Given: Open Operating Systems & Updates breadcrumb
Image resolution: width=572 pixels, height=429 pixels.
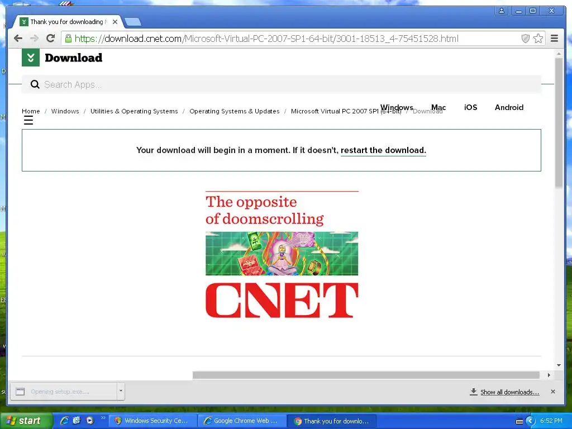Looking at the screenshot, I should [234, 111].
